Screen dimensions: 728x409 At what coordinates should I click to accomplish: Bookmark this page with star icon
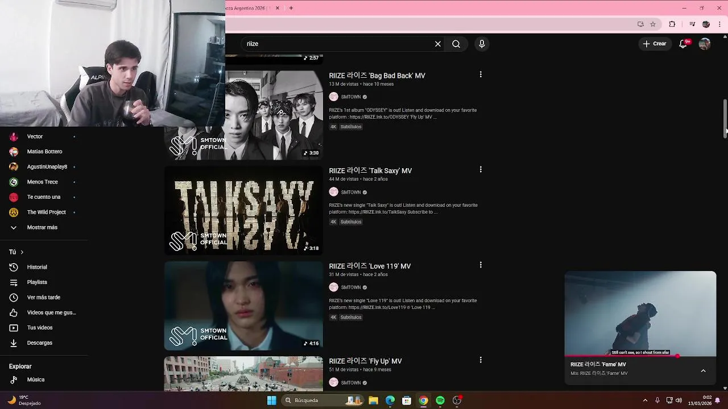pyautogui.click(x=653, y=24)
